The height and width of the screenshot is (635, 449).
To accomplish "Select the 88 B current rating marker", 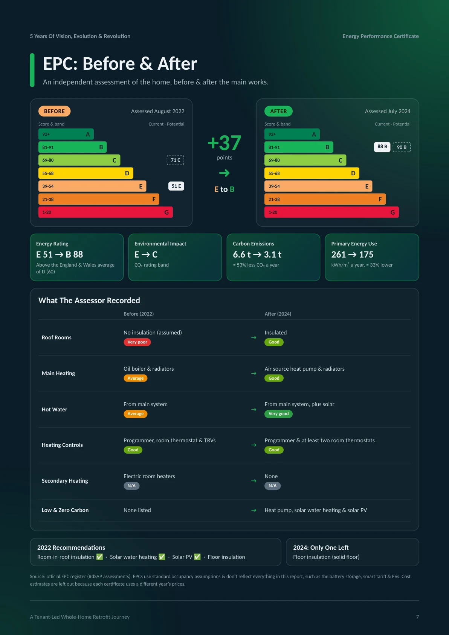I will (382, 147).
